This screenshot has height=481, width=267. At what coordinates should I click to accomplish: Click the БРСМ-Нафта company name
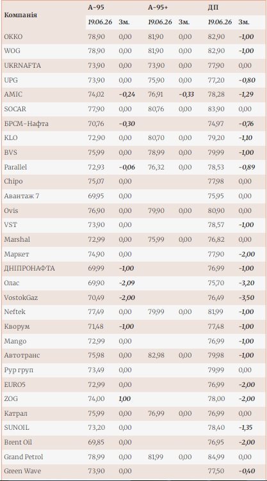26,123
